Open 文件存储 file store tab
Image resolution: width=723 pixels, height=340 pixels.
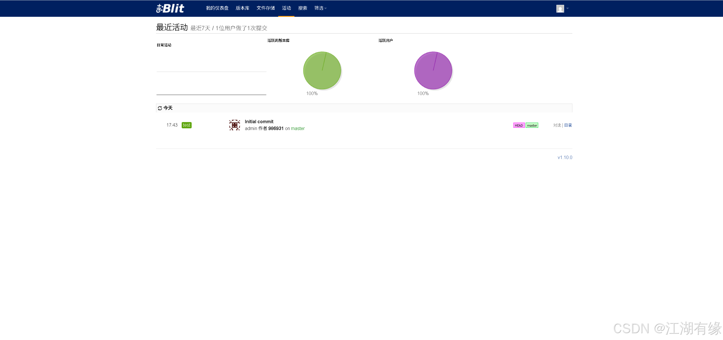coord(265,8)
